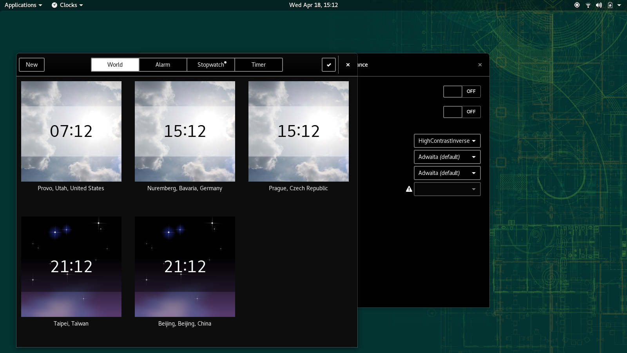Open the empty dropdown beside warning

[447, 189]
